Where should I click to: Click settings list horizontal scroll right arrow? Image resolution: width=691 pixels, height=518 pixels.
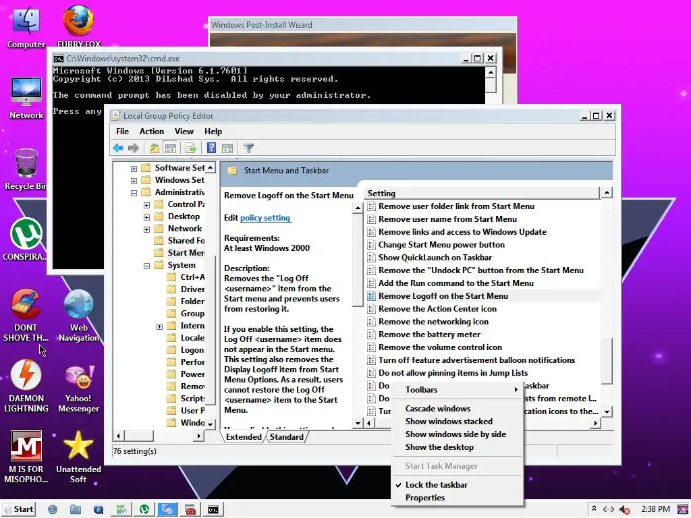tap(595, 423)
